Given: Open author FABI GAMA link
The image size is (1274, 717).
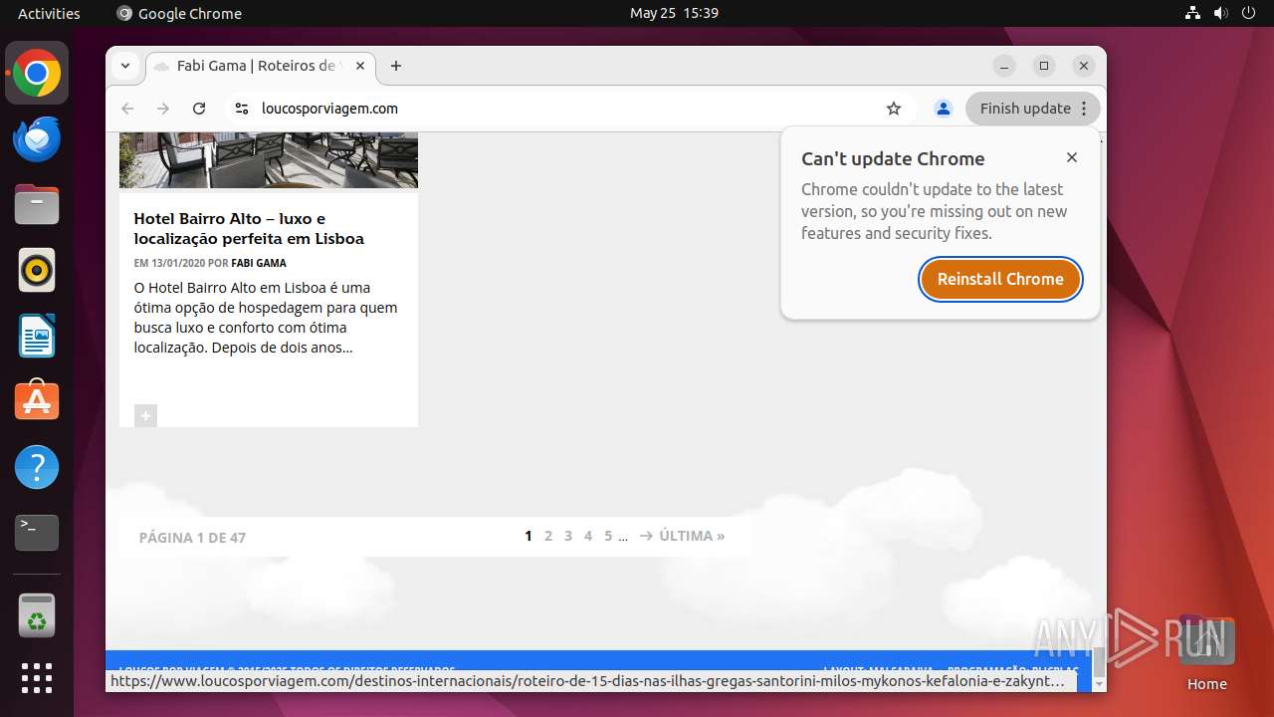Looking at the screenshot, I should tap(259, 263).
